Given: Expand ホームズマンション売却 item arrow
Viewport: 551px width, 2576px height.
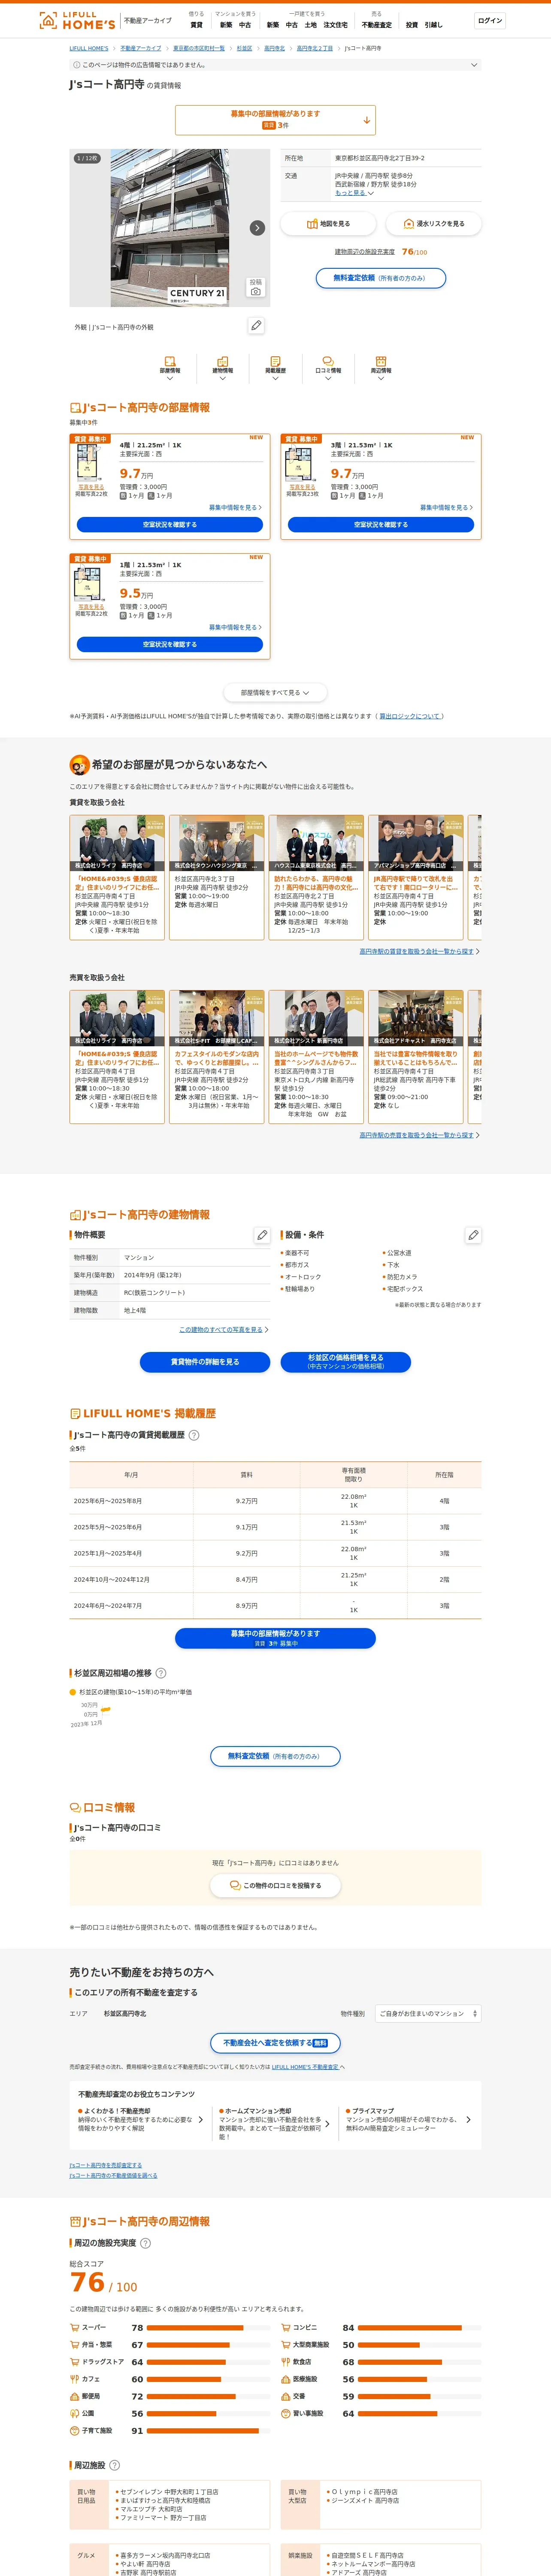Looking at the screenshot, I should pyautogui.click(x=327, y=2124).
